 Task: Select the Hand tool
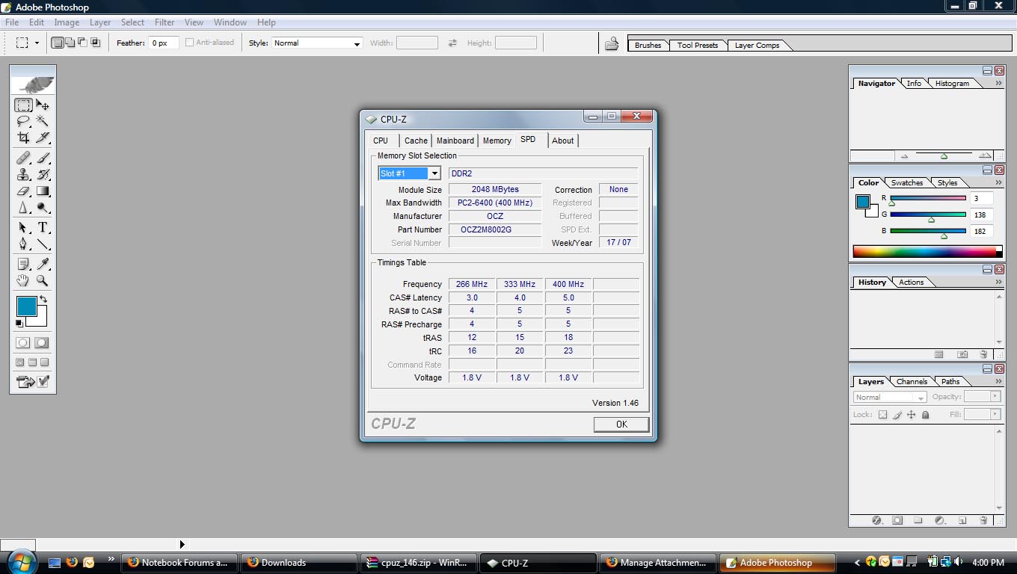tap(23, 280)
